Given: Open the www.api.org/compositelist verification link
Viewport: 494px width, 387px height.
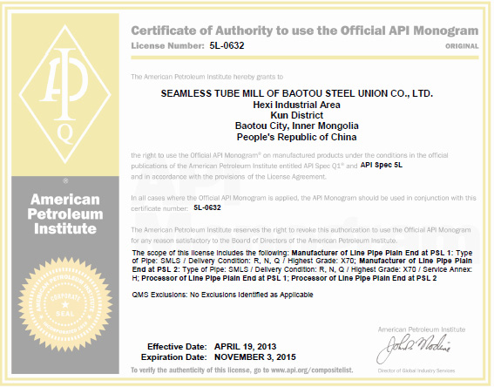Looking at the screenshot, I should [312, 370].
